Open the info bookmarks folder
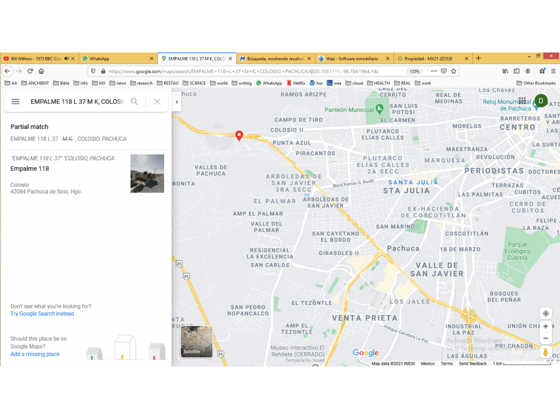Screen dimensions: 560x419 [81, 83]
